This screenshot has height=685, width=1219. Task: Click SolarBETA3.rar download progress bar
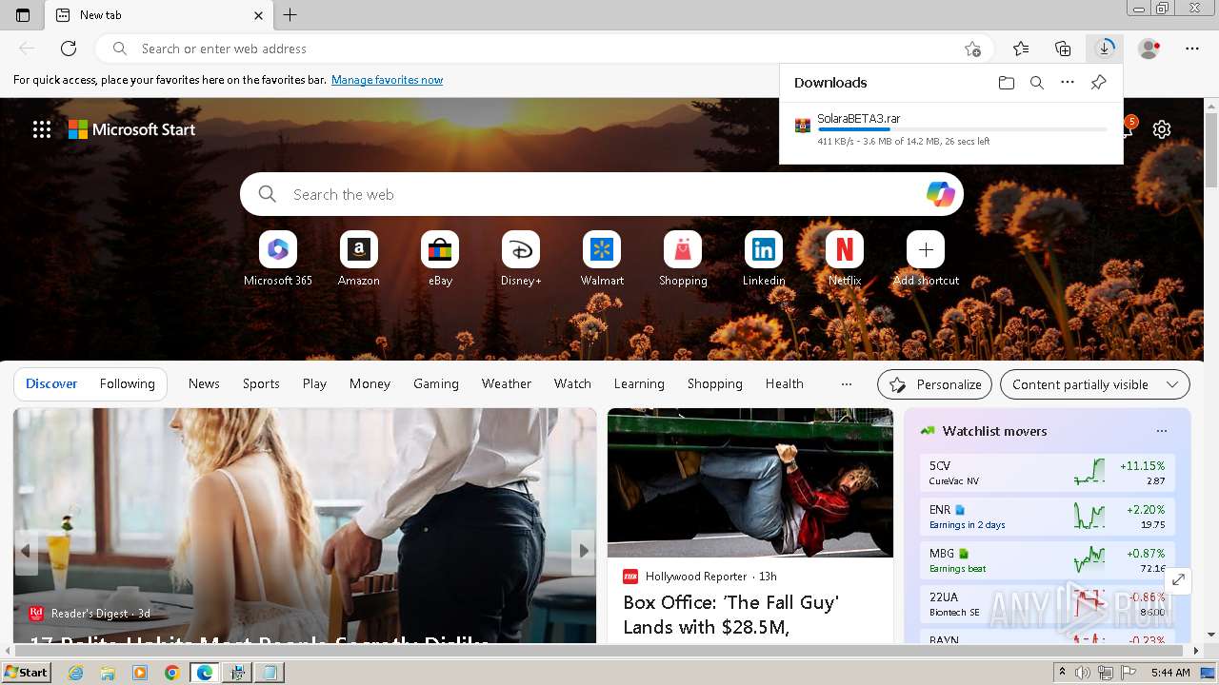(x=962, y=129)
